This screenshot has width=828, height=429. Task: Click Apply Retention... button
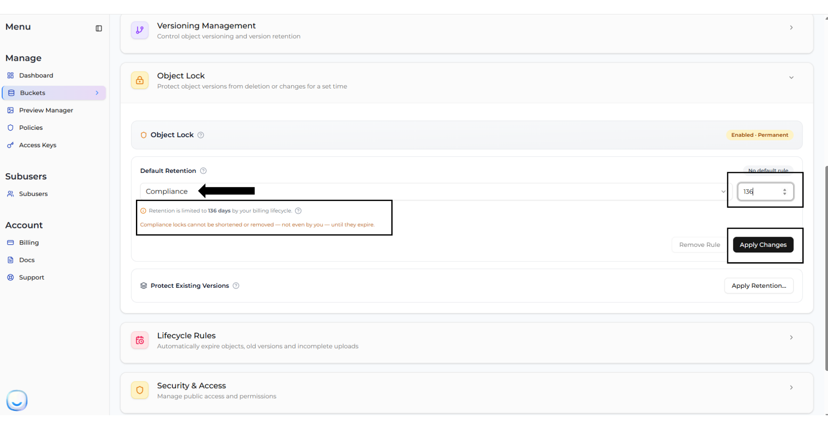[x=758, y=286]
